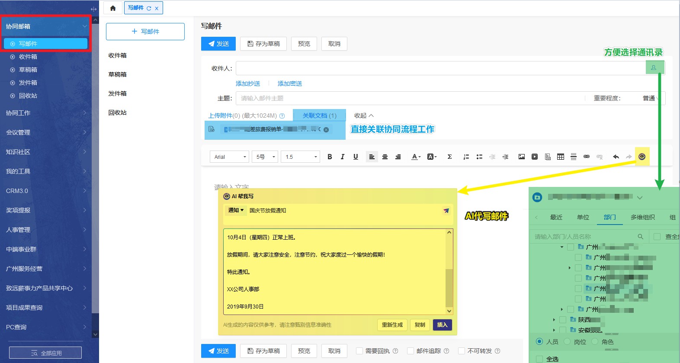Insert an image into the email body
This screenshot has width=680, height=363.
522,157
